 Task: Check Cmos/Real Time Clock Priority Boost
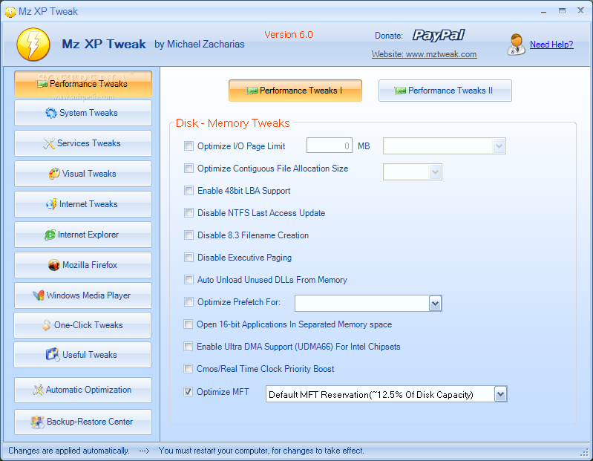tap(188, 369)
